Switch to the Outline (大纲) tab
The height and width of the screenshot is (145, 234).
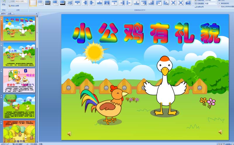pyautogui.click(x=10, y=13)
